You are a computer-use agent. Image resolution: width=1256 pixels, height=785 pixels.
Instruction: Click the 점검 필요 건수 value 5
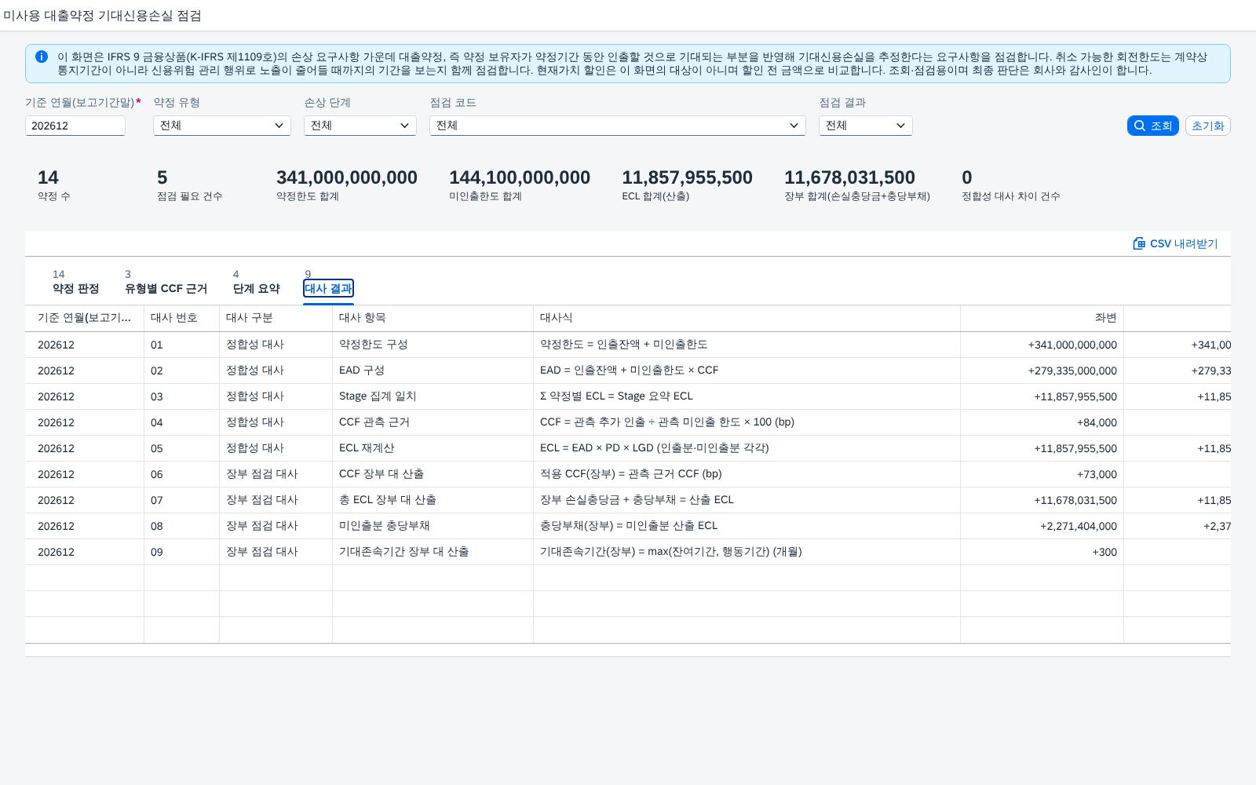pos(162,177)
